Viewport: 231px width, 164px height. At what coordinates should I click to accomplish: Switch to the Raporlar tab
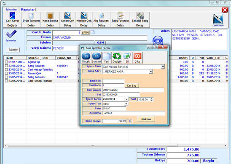tap(27, 10)
